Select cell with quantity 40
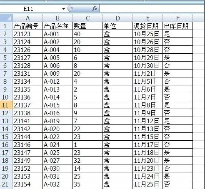Viewport: 205px width, 189px height. [88, 34]
